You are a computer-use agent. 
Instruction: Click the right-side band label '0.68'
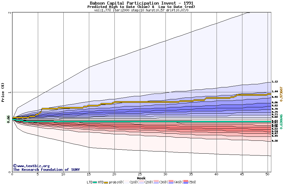coord(275,117)
